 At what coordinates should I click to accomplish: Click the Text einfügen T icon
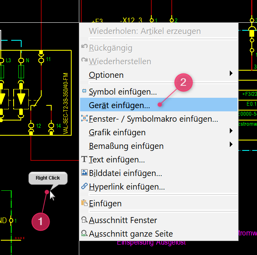84,160
